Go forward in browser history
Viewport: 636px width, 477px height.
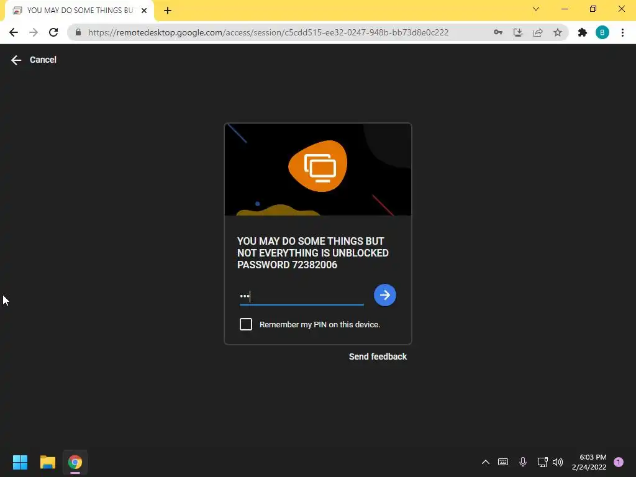tap(34, 32)
